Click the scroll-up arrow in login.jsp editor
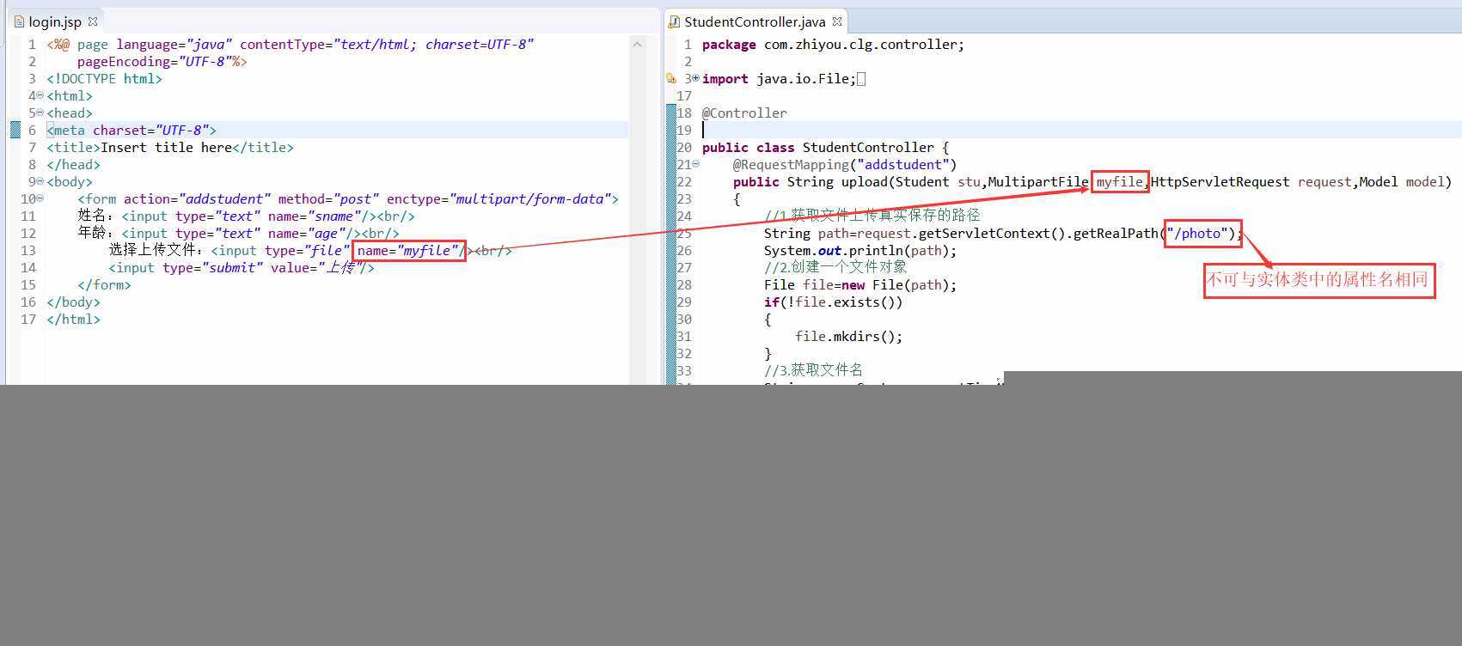The height and width of the screenshot is (646, 1462). 637,44
